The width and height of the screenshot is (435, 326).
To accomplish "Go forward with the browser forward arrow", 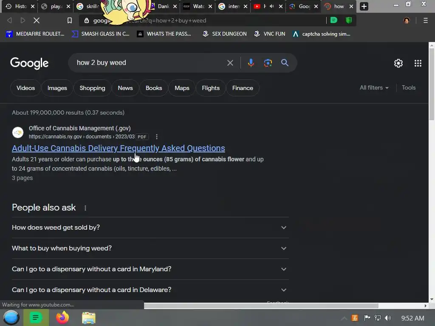I will [23, 20].
